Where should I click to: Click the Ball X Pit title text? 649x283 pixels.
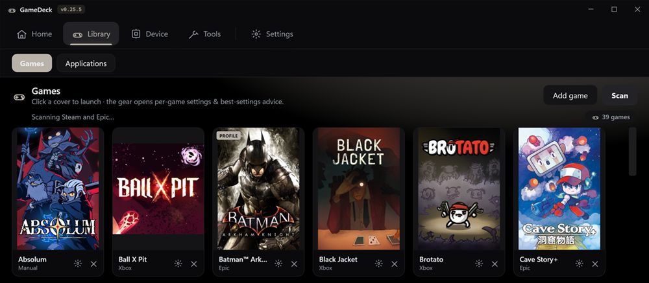pos(132,260)
